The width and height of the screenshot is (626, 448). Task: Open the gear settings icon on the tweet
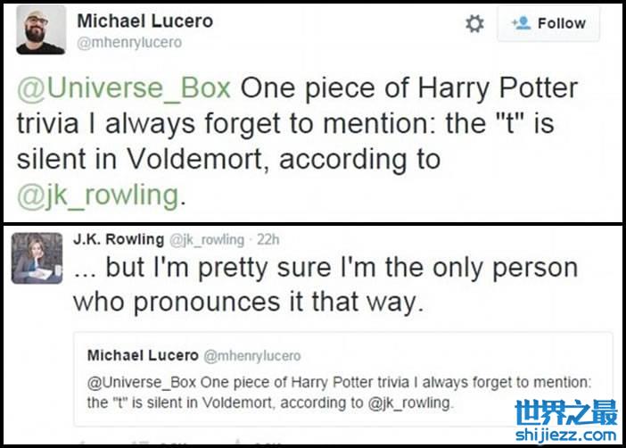(x=475, y=25)
